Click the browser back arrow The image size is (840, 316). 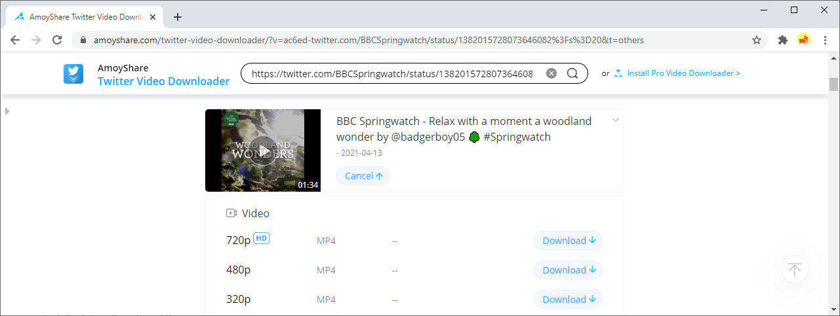(x=15, y=40)
